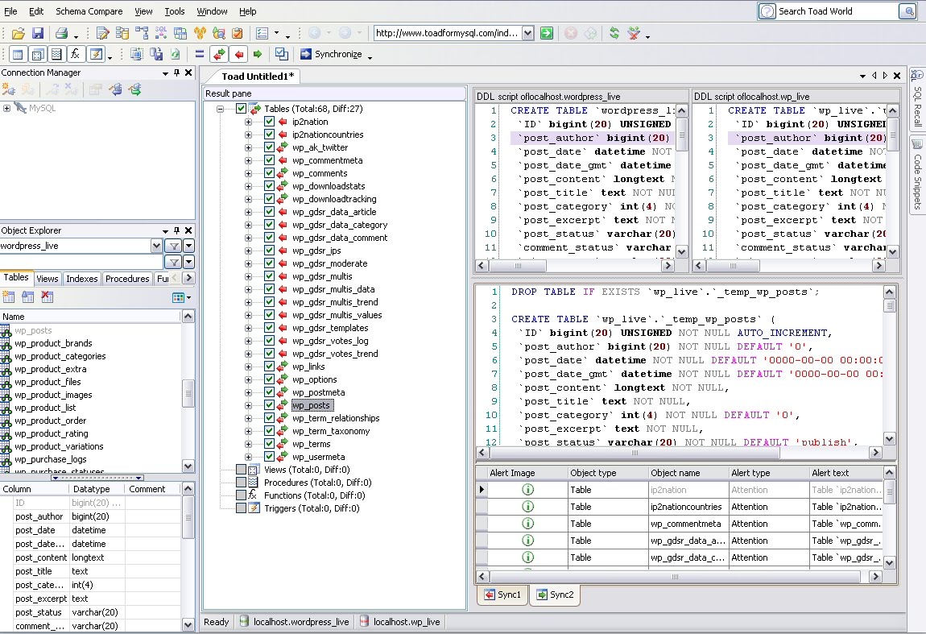The height and width of the screenshot is (634, 926).
Task: Uncheck the ip2nation table checkbox
Action: [270, 121]
